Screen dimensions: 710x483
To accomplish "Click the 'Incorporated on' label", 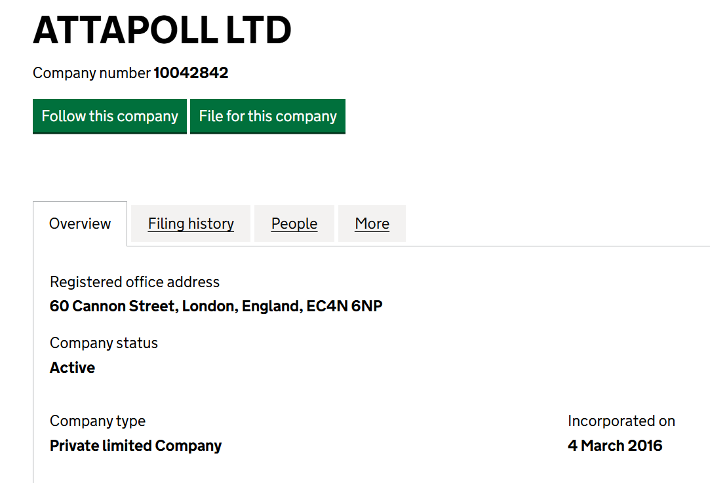I will pos(621,421).
